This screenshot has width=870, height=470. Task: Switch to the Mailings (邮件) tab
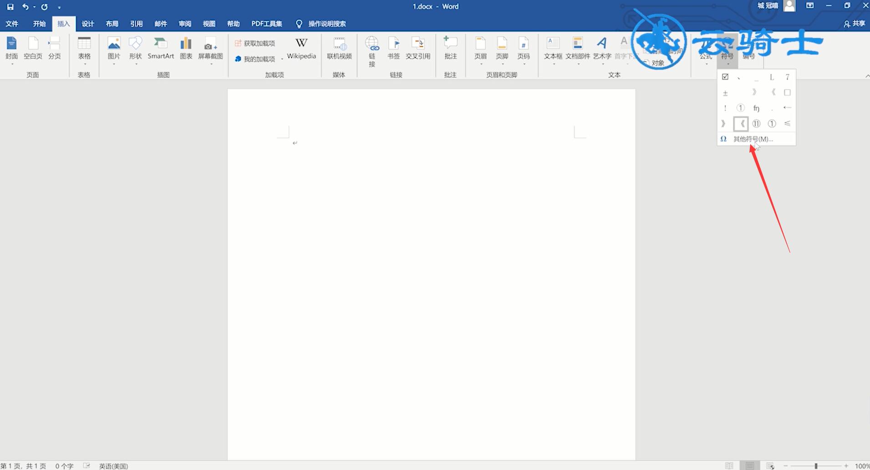(x=160, y=24)
